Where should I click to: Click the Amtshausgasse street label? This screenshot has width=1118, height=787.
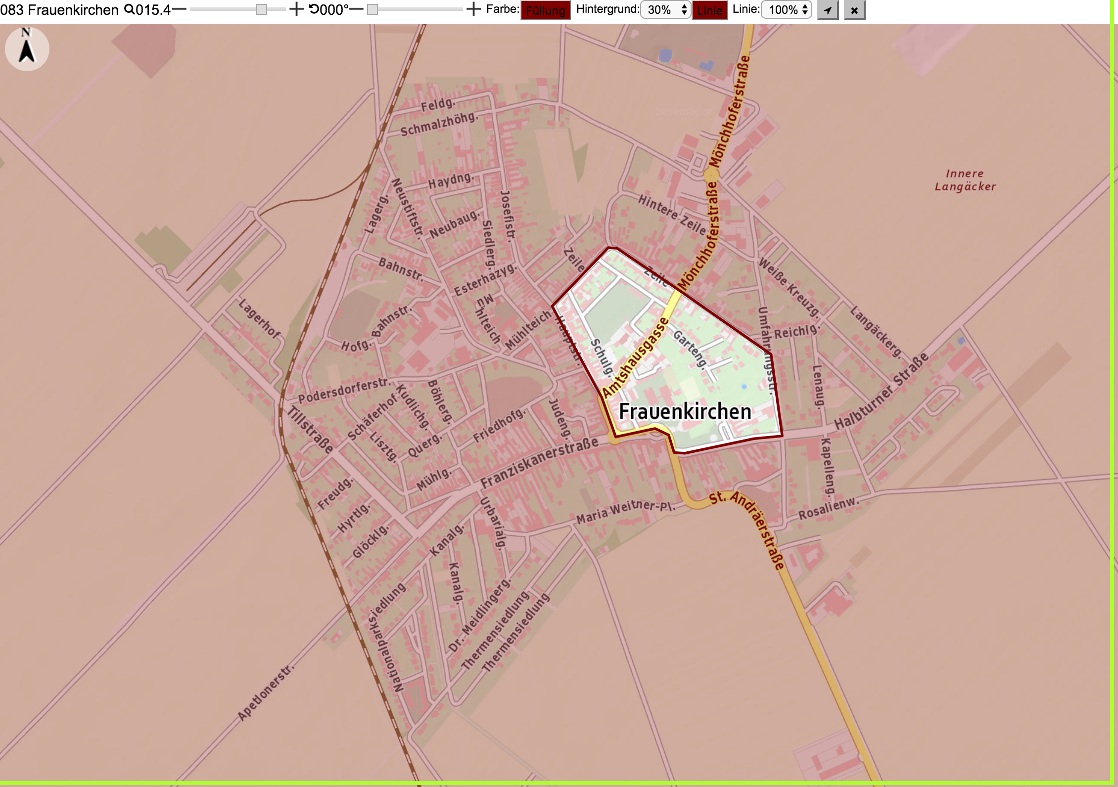point(635,357)
